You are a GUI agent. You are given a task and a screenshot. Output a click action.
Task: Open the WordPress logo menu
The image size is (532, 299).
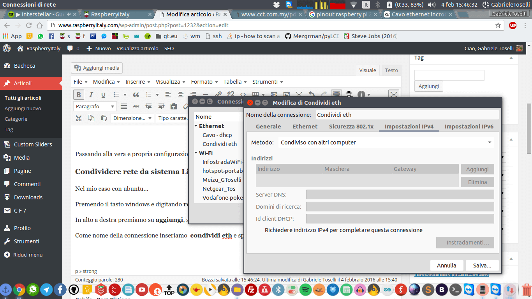[x=7, y=48]
